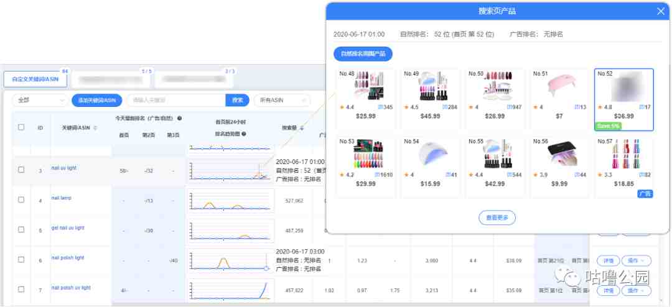Click the trend chart for nail lamp
The width and height of the screenshot is (672, 307).
(x=231, y=201)
